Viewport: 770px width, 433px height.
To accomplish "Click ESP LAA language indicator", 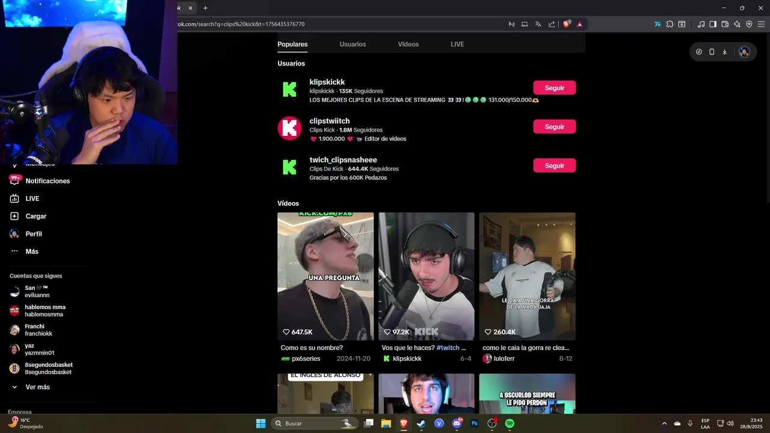I will pyautogui.click(x=705, y=423).
